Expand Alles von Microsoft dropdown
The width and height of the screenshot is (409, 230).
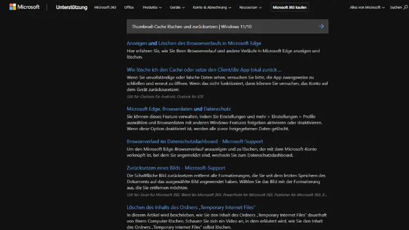point(367,7)
